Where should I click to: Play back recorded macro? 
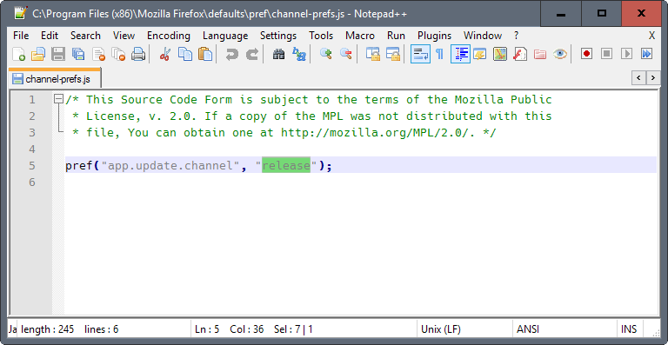click(x=626, y=54)
